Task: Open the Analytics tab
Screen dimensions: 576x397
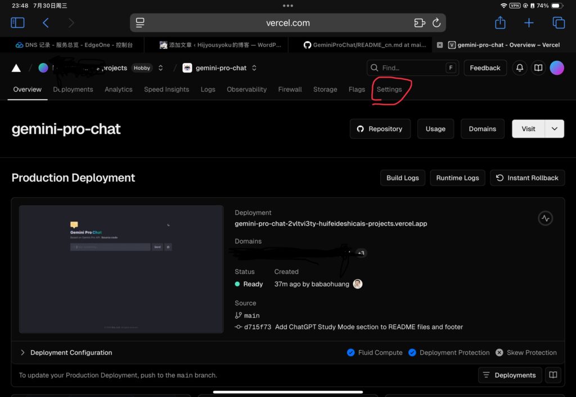Action: click(118, 89)
